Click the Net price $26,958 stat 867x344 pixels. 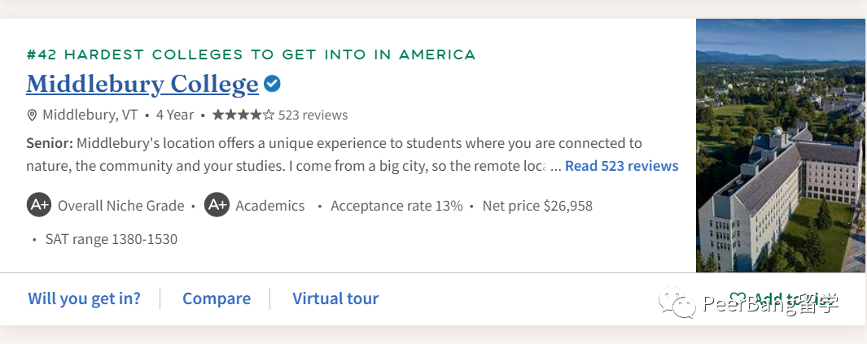coord(537,206)
